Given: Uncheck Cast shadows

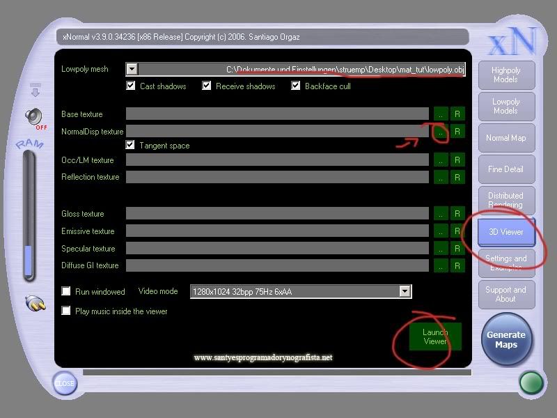Looking at the screenshot, I should pos(131,86).
